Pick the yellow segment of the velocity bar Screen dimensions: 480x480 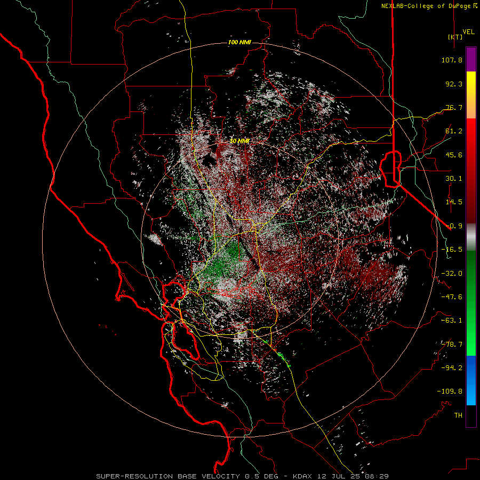(471, 83)
